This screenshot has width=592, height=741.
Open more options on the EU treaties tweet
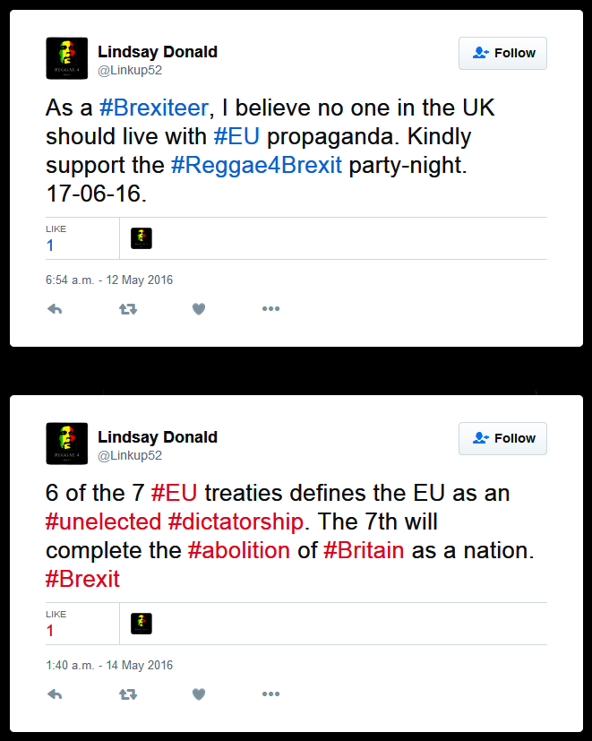point(270,694)
